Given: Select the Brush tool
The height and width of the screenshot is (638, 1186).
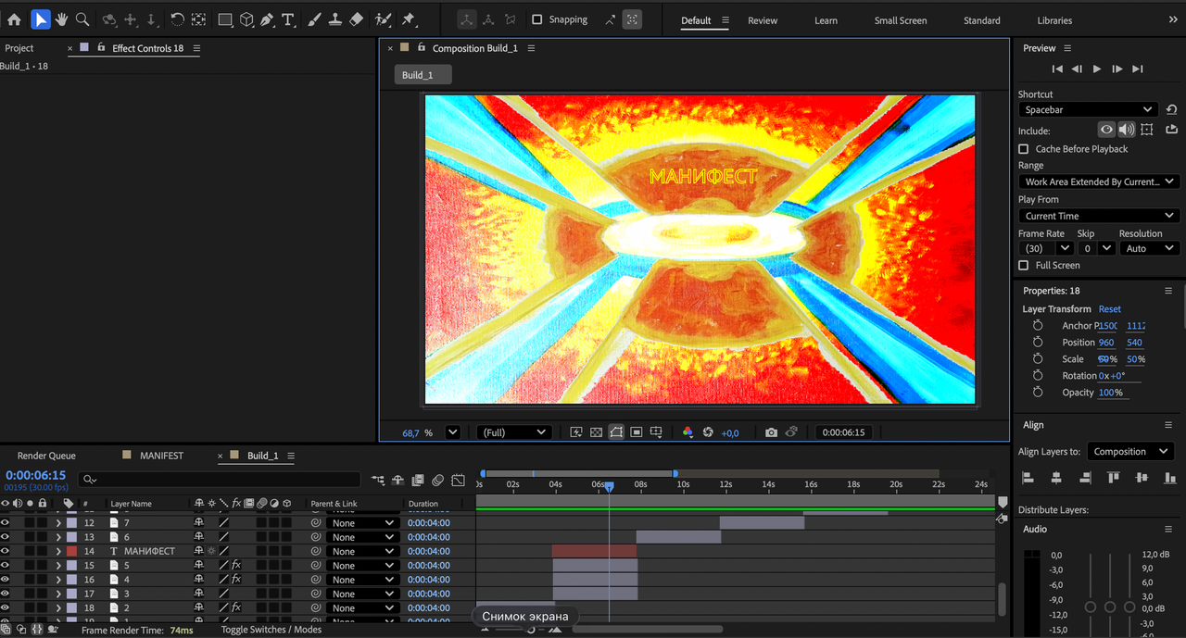Looking at the screenshot, I should [314, 19].
